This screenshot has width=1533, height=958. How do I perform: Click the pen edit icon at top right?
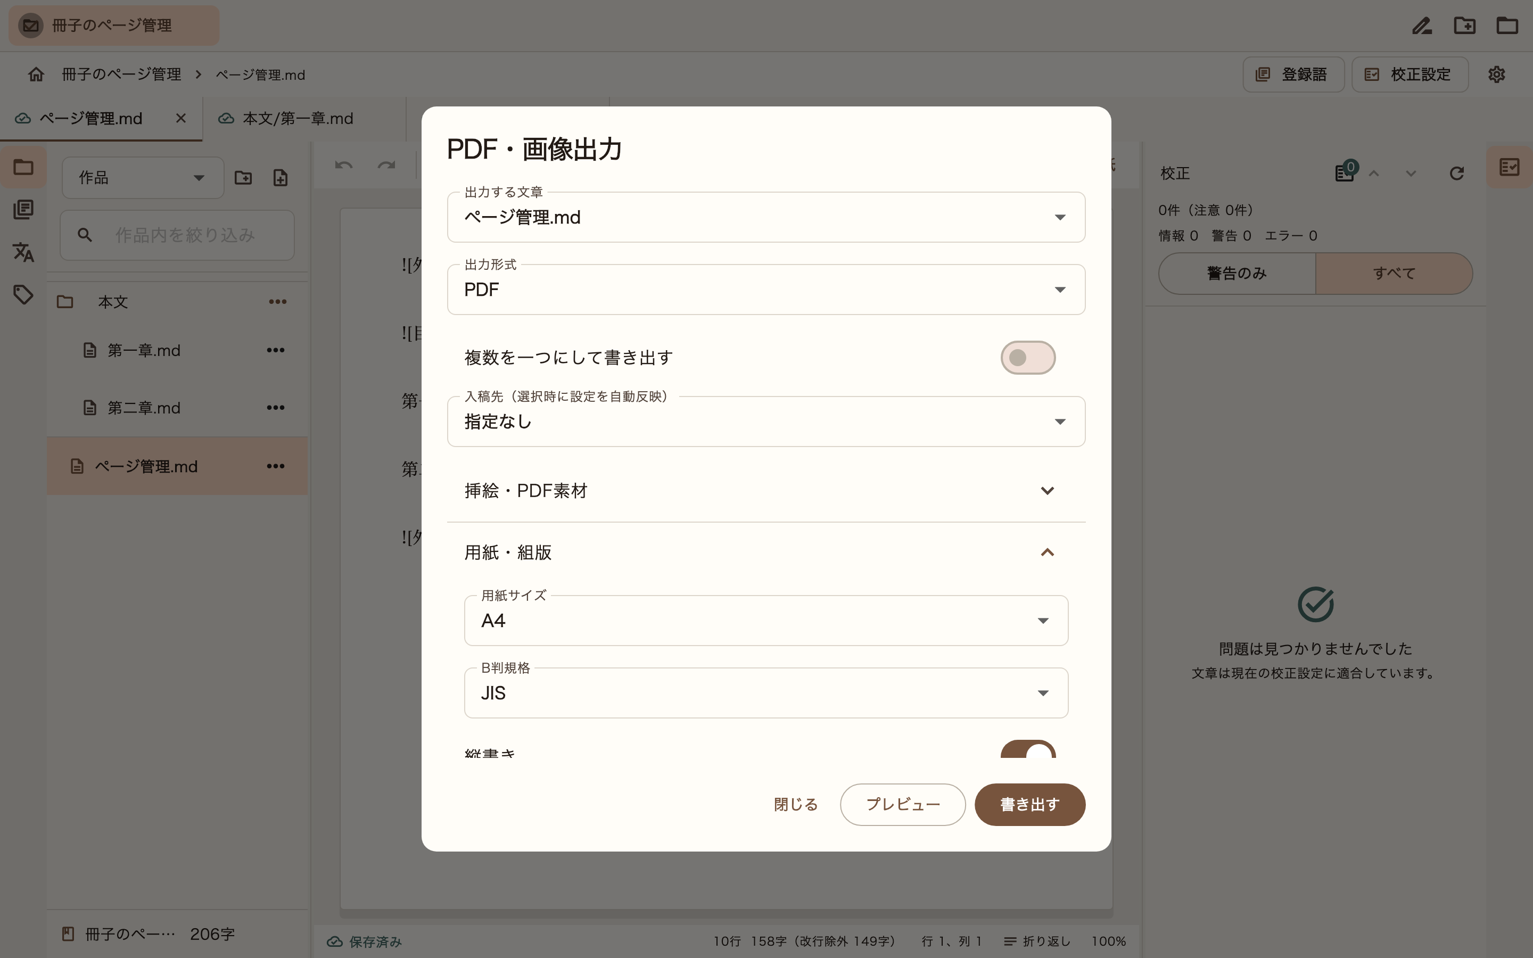pyautogui.click(x=1422, y=26)
